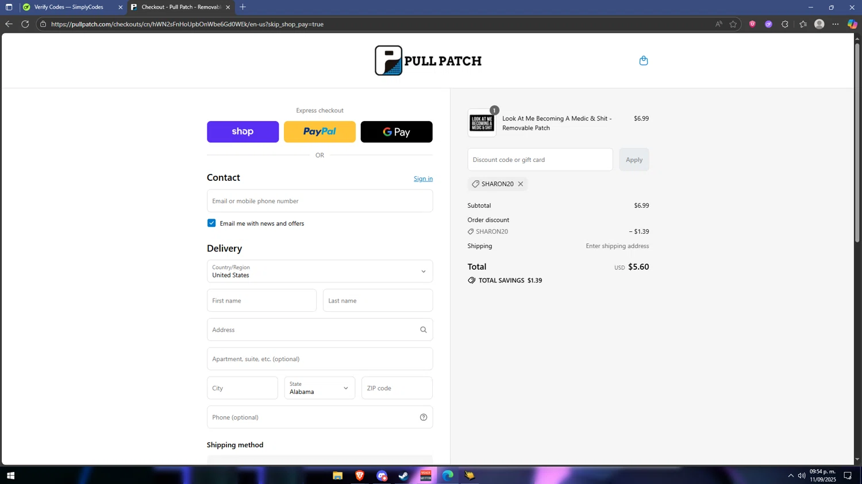Pay with Google Pay button

pos(397,131)
